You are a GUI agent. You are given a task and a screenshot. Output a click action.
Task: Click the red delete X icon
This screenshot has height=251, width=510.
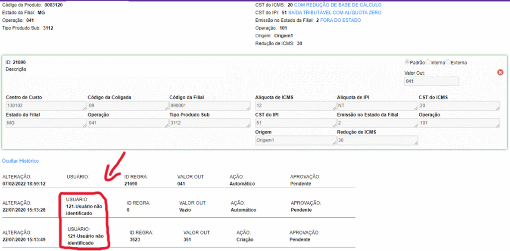coord(500,72)
